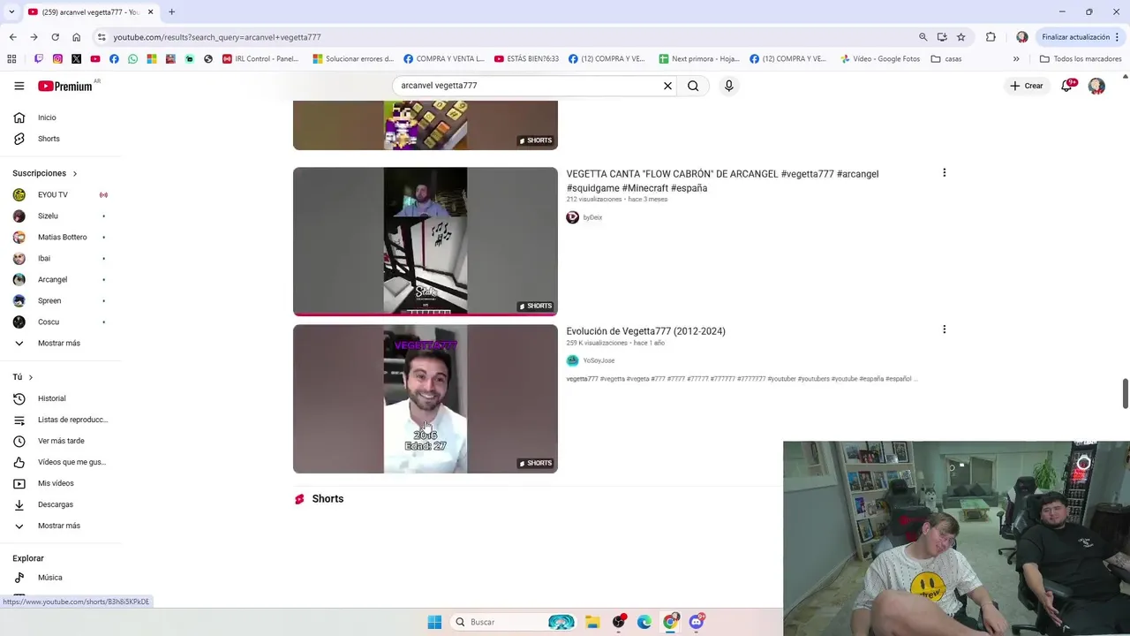Open Ver más tarde list
Image resolution: width=1130 pixels, height=636 pixels.
[61, 441]
